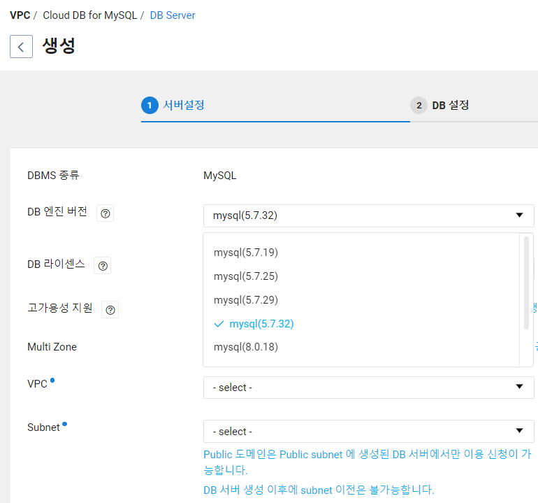
Task: Expand the VPC select dropdown
Action: (x=368, y=388)
